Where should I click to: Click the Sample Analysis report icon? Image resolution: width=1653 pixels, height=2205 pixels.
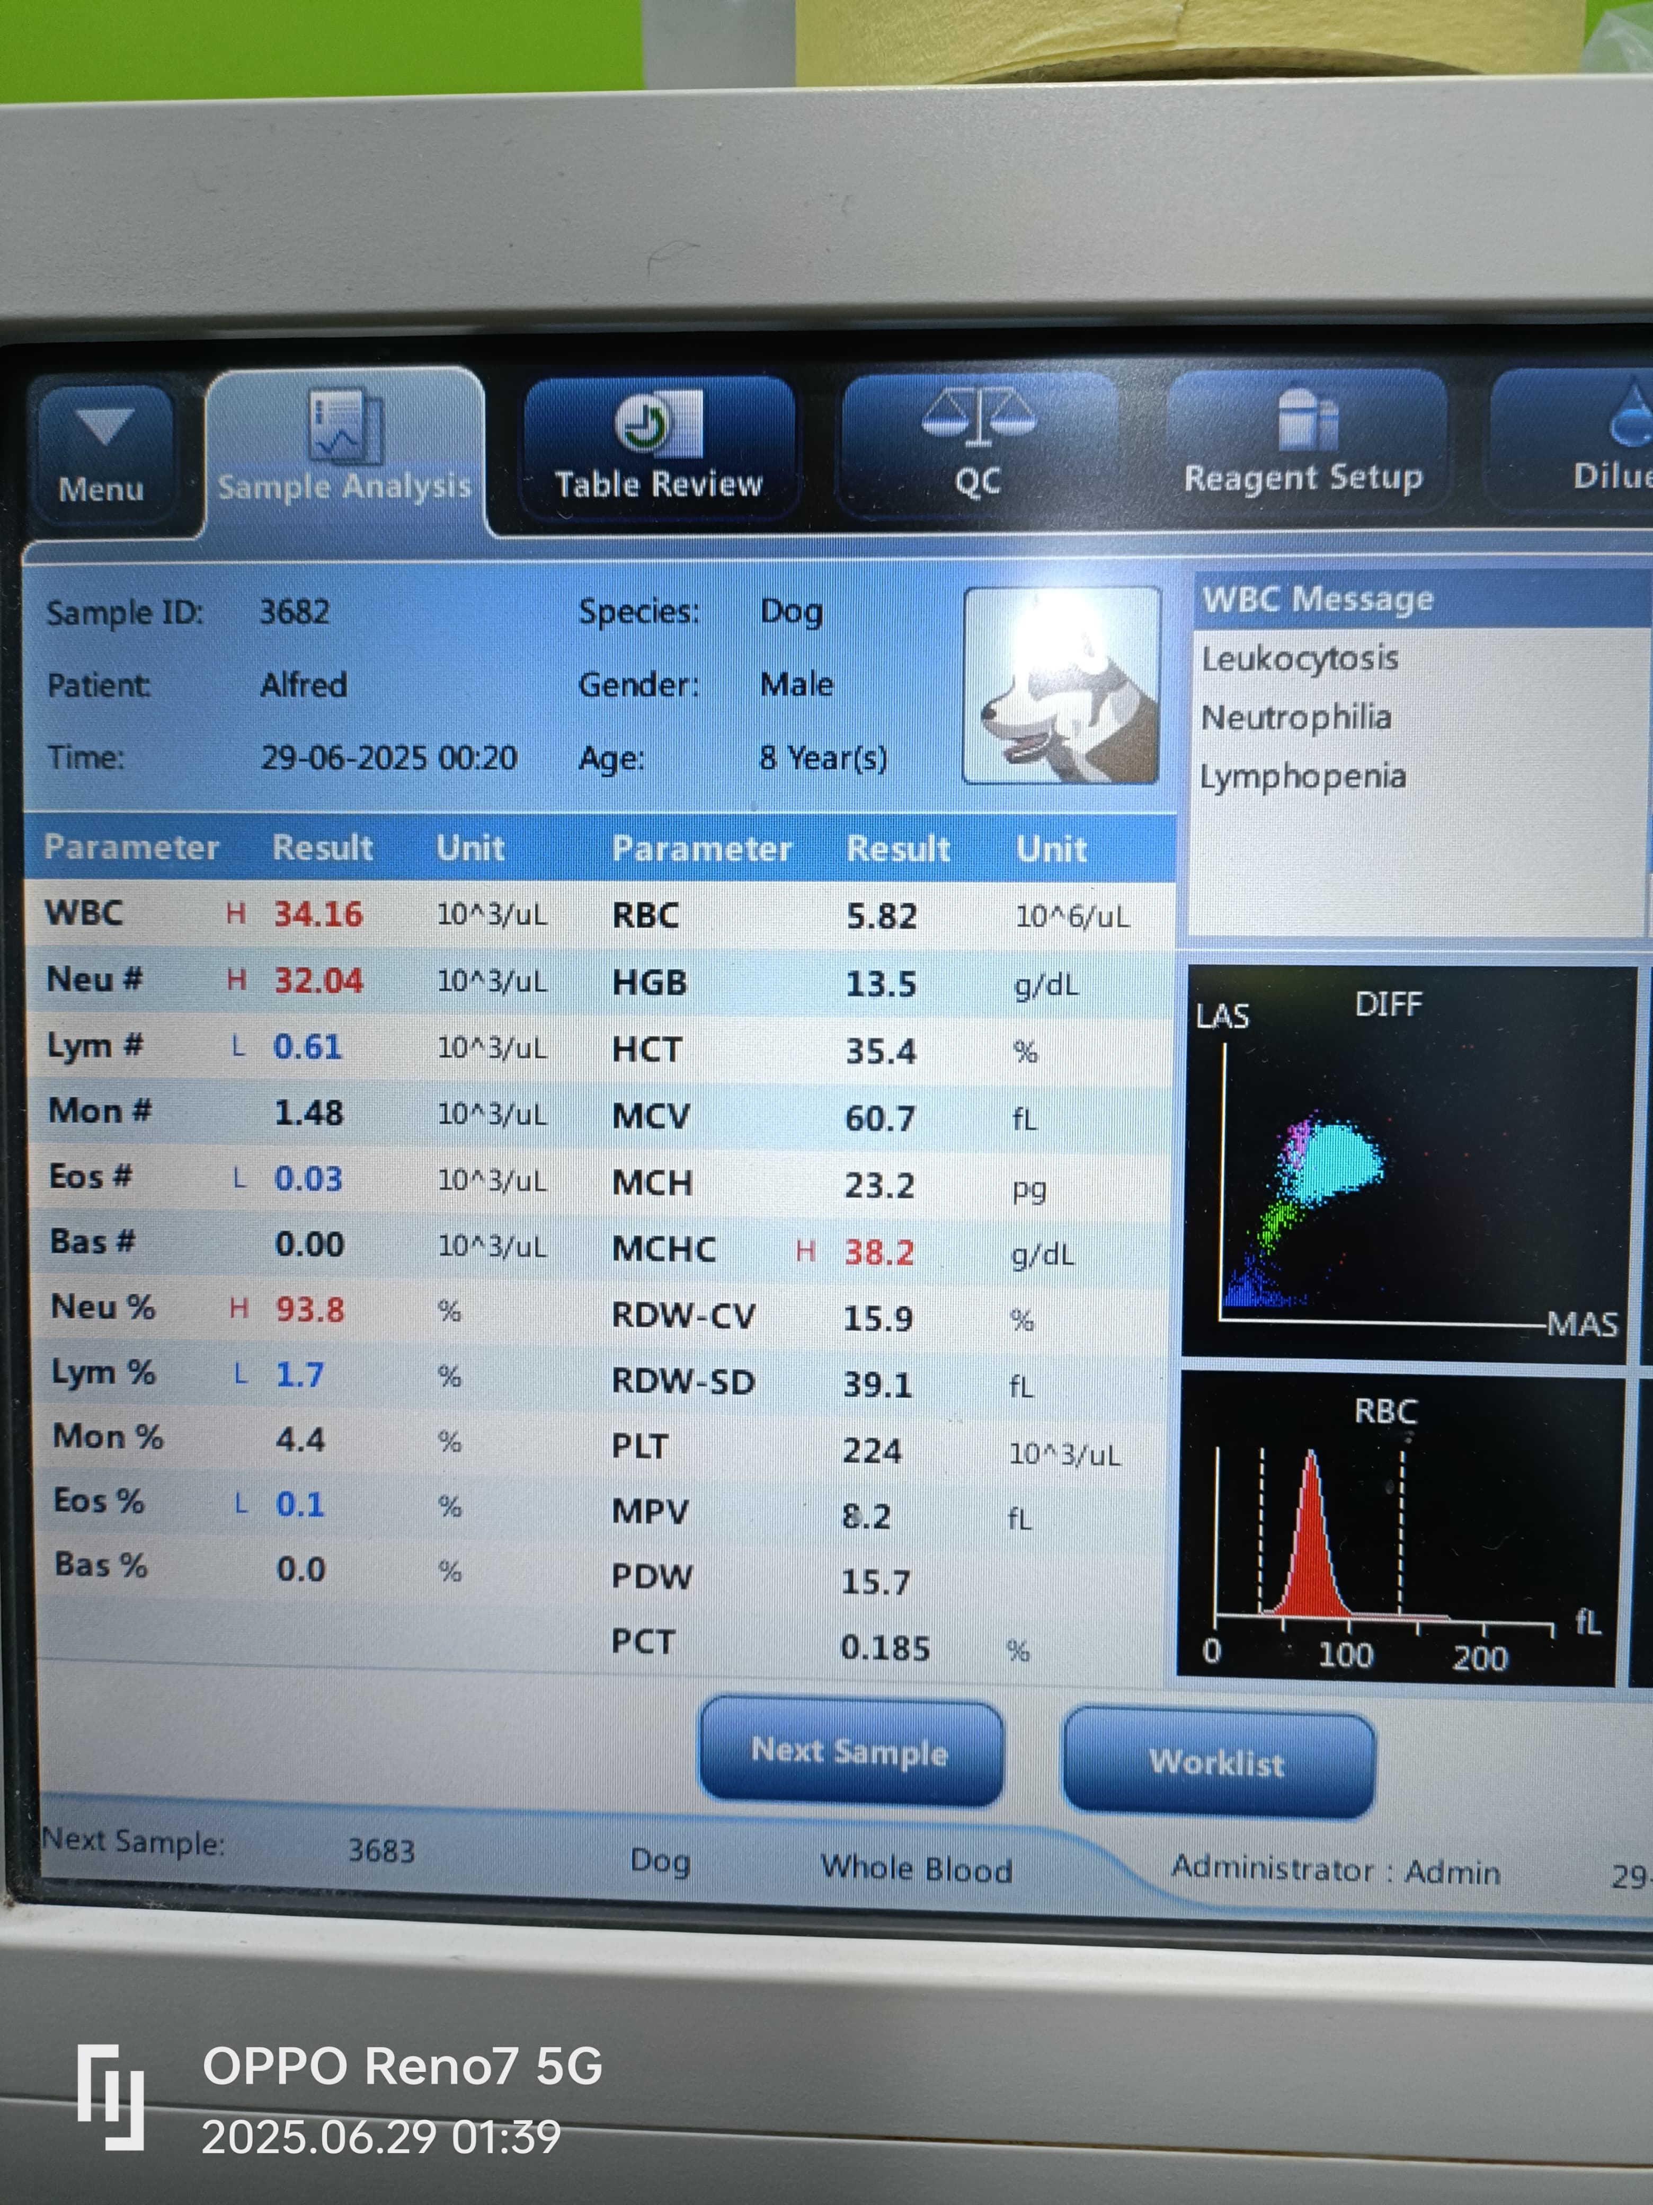[x=345, y=427]
